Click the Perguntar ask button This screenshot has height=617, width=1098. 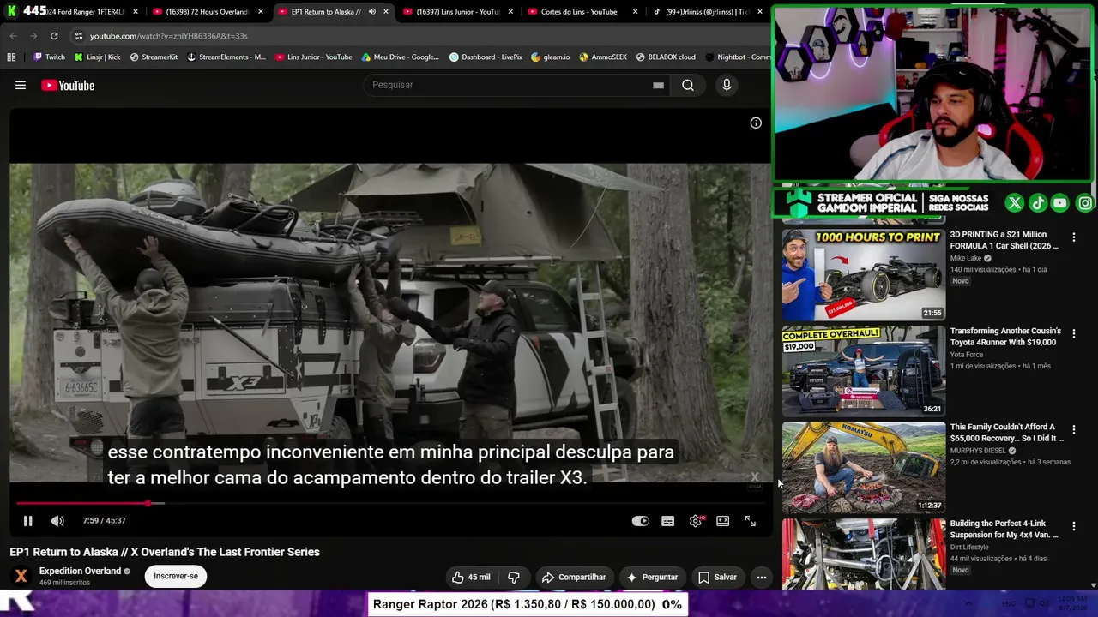[652, 578]
